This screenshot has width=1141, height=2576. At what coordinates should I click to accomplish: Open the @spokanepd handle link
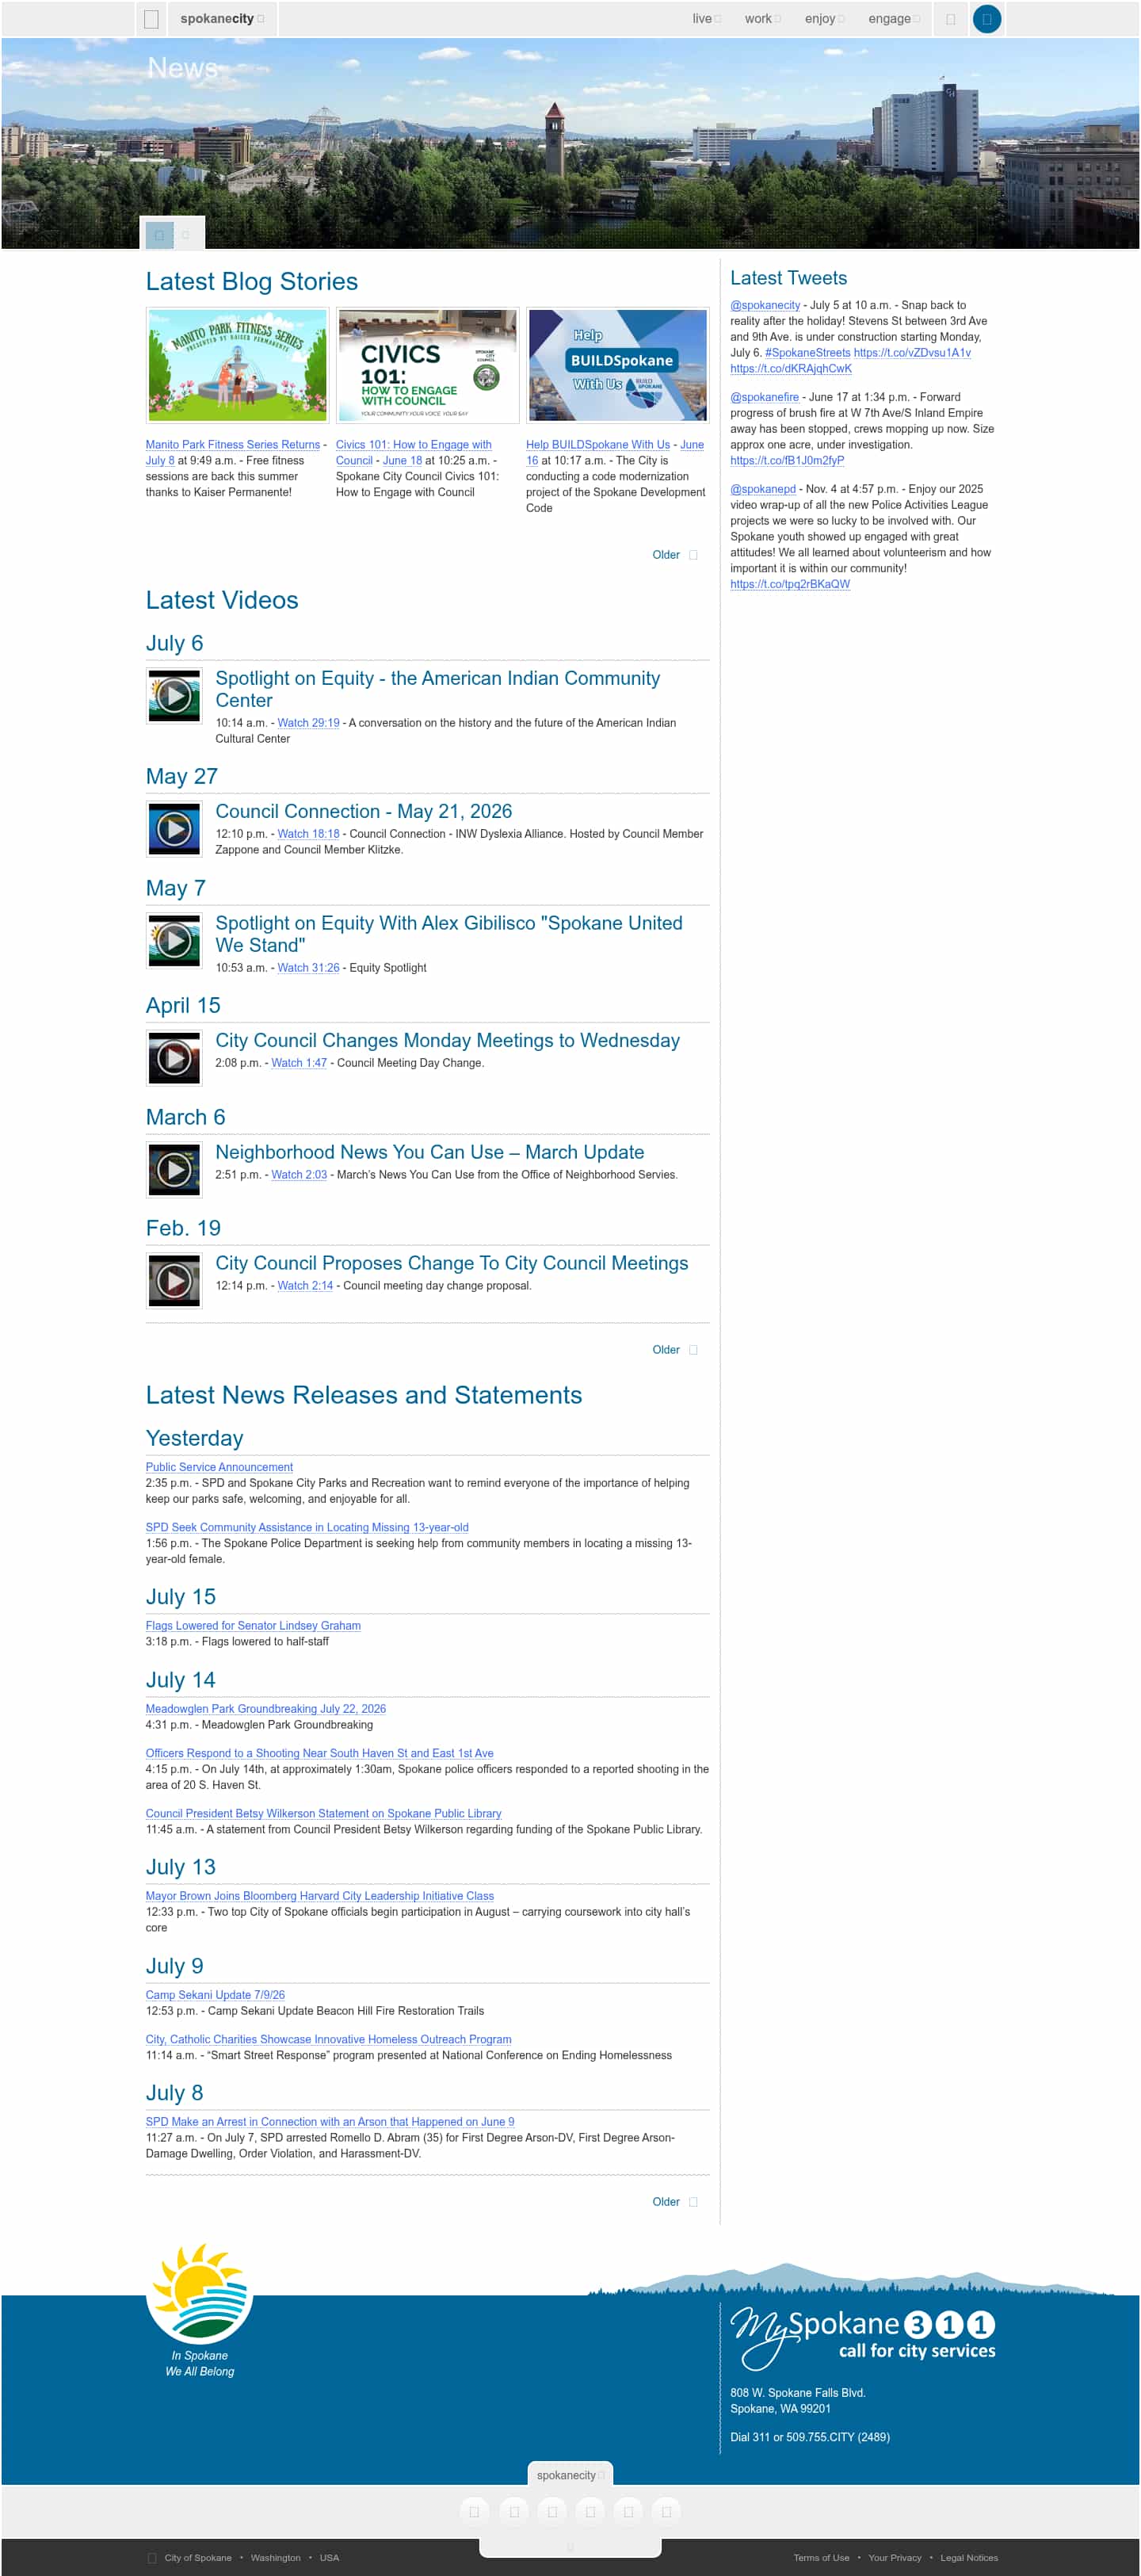click(763, 489)
